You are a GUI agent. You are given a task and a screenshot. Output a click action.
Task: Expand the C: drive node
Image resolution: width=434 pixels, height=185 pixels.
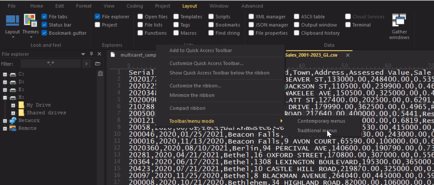pyautogui.click(x=5, y=74)
